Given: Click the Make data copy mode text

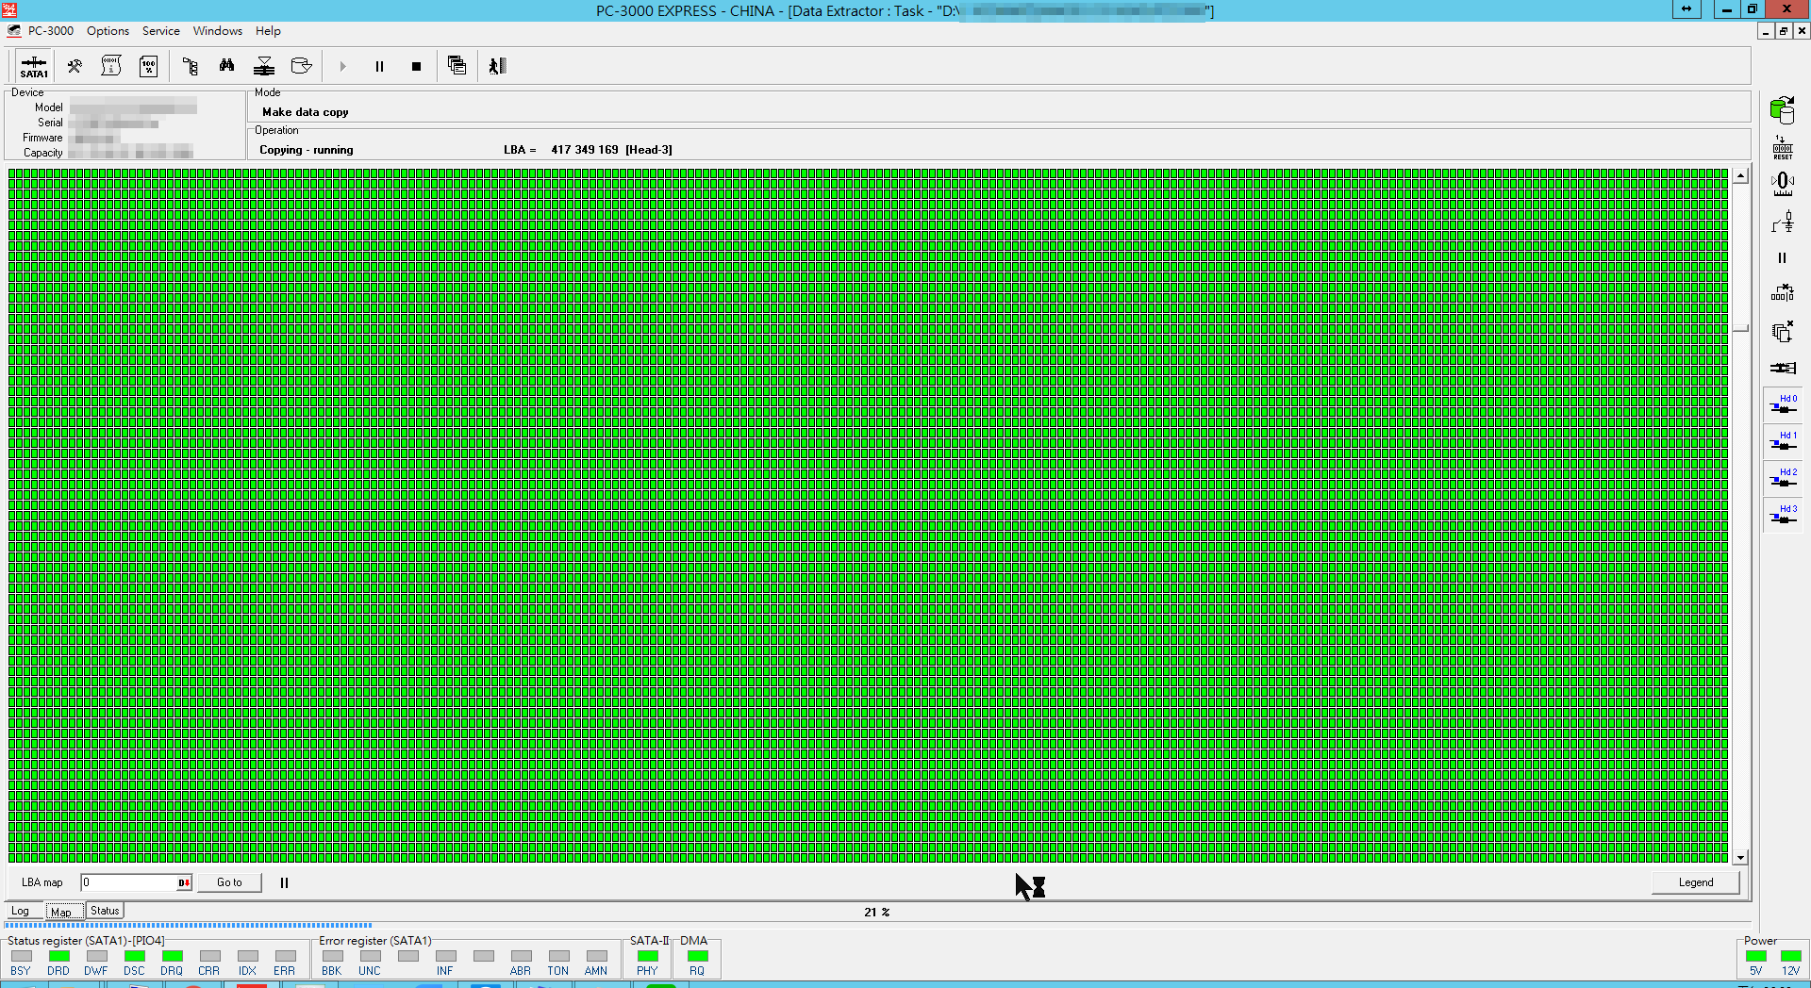Looking at the screenshot, I should click(x=306, y=112).
